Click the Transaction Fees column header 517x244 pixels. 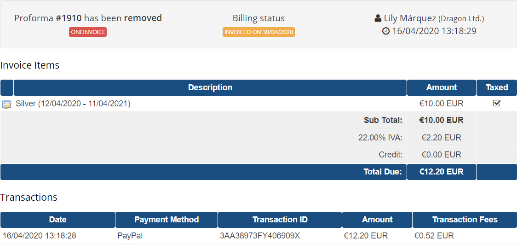[x=465, y=220]
